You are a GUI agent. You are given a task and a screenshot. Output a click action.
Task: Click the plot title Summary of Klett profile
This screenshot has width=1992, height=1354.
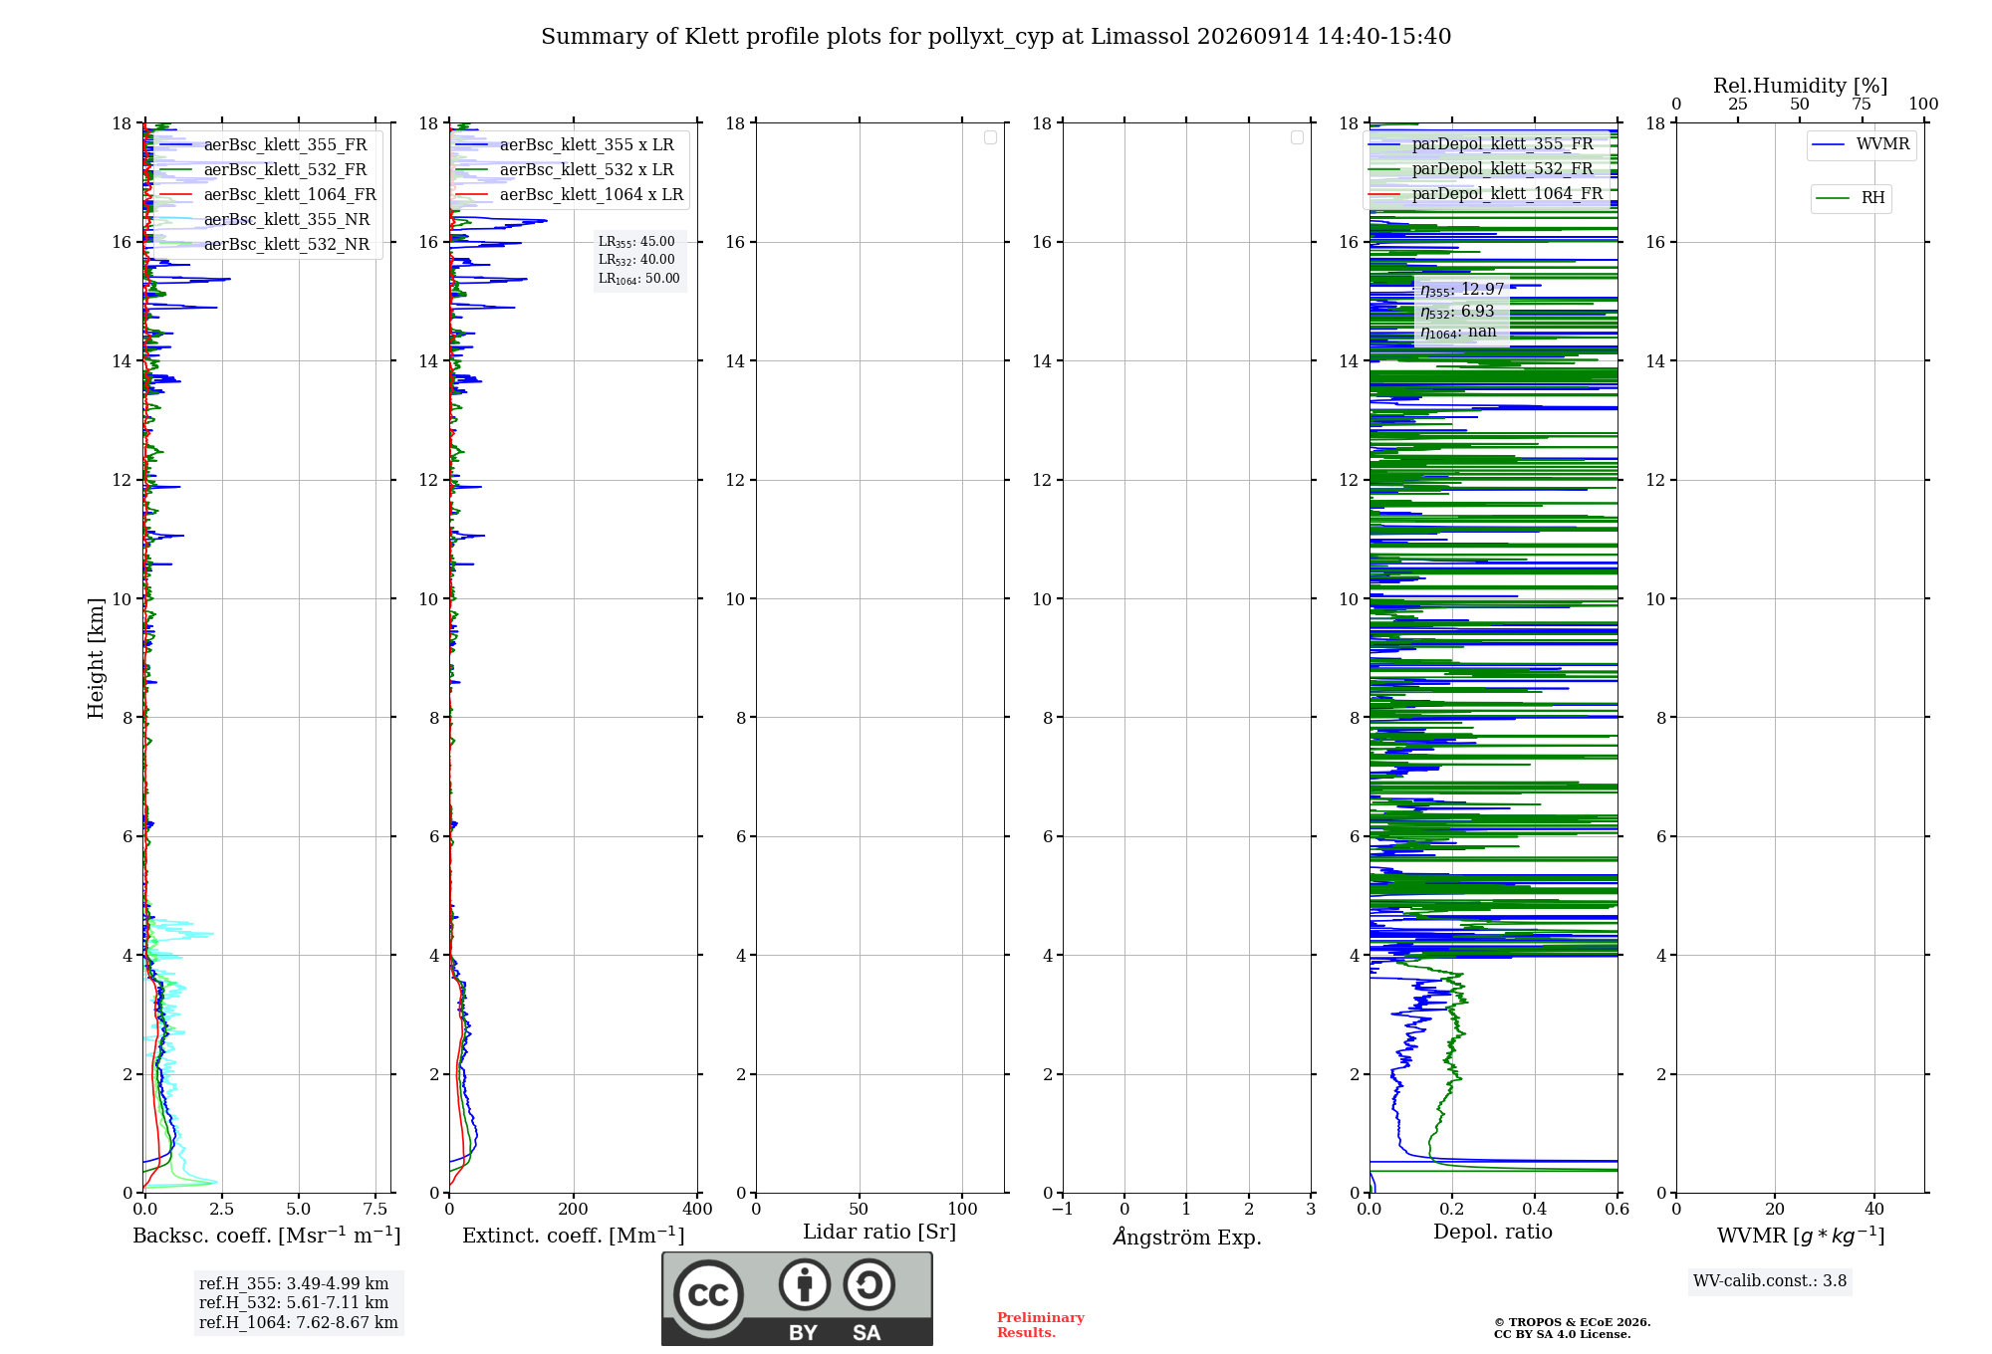click(996, 37)
